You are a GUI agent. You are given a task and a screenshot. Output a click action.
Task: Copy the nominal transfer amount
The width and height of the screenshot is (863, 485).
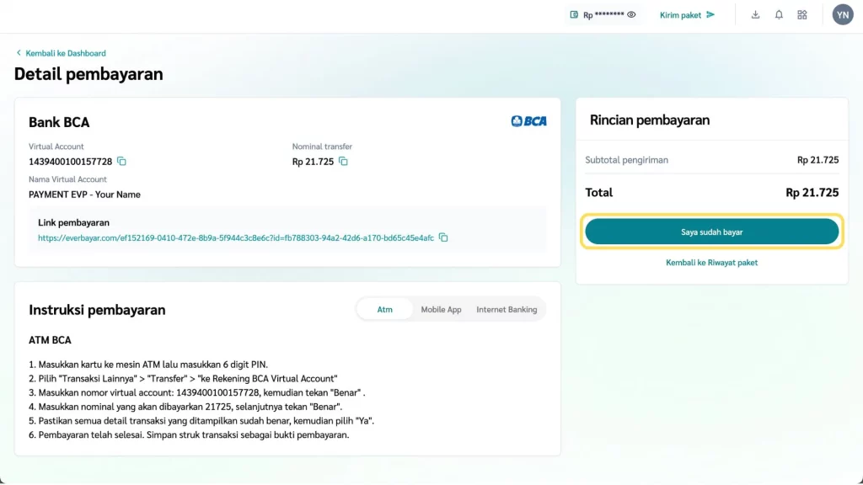click(343, 162)
